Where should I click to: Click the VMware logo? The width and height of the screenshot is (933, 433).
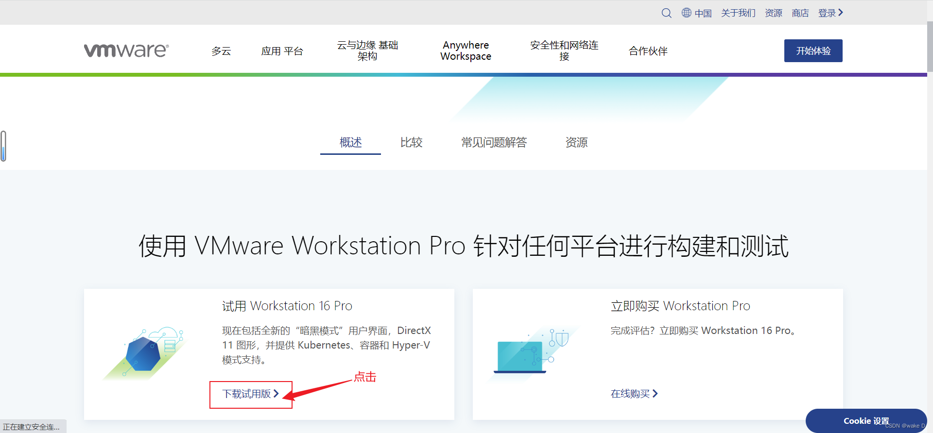tap(126, 50)
